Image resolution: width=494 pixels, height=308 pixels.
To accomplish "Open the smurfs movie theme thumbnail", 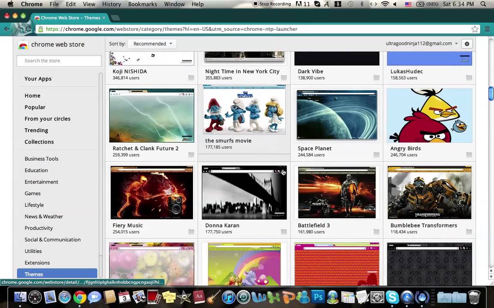I will [244, 110].
